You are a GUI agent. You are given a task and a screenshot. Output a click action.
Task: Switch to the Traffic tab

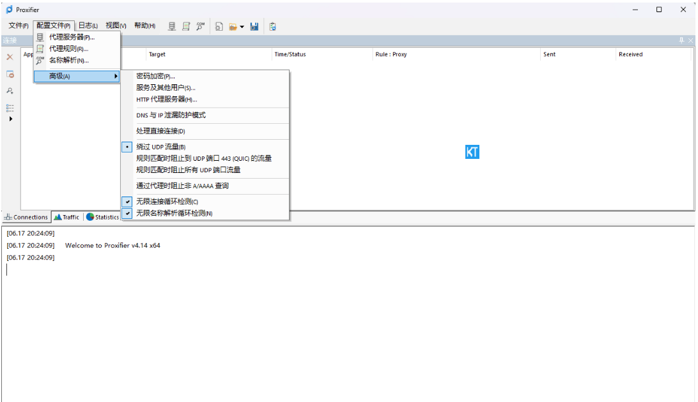66,217
